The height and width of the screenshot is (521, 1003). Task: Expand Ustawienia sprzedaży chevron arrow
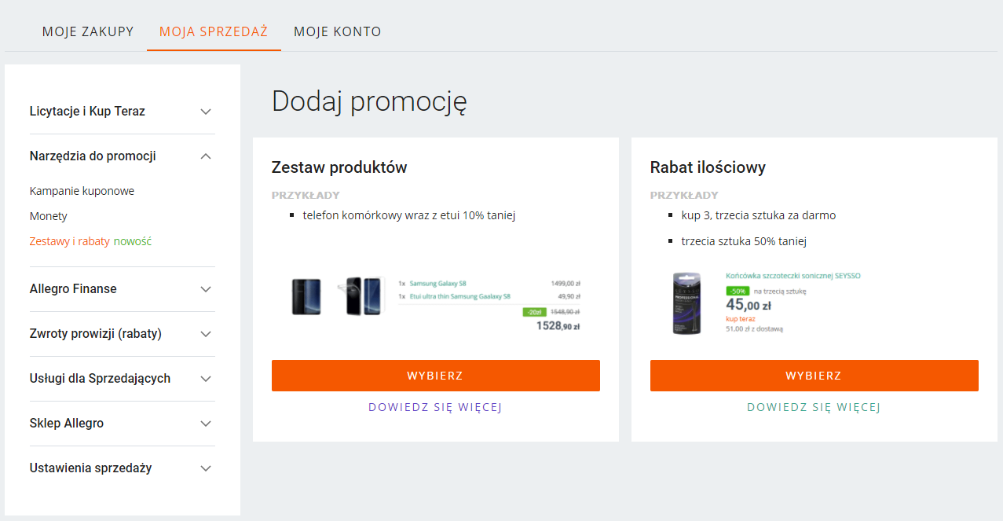(x=206, y=468)
